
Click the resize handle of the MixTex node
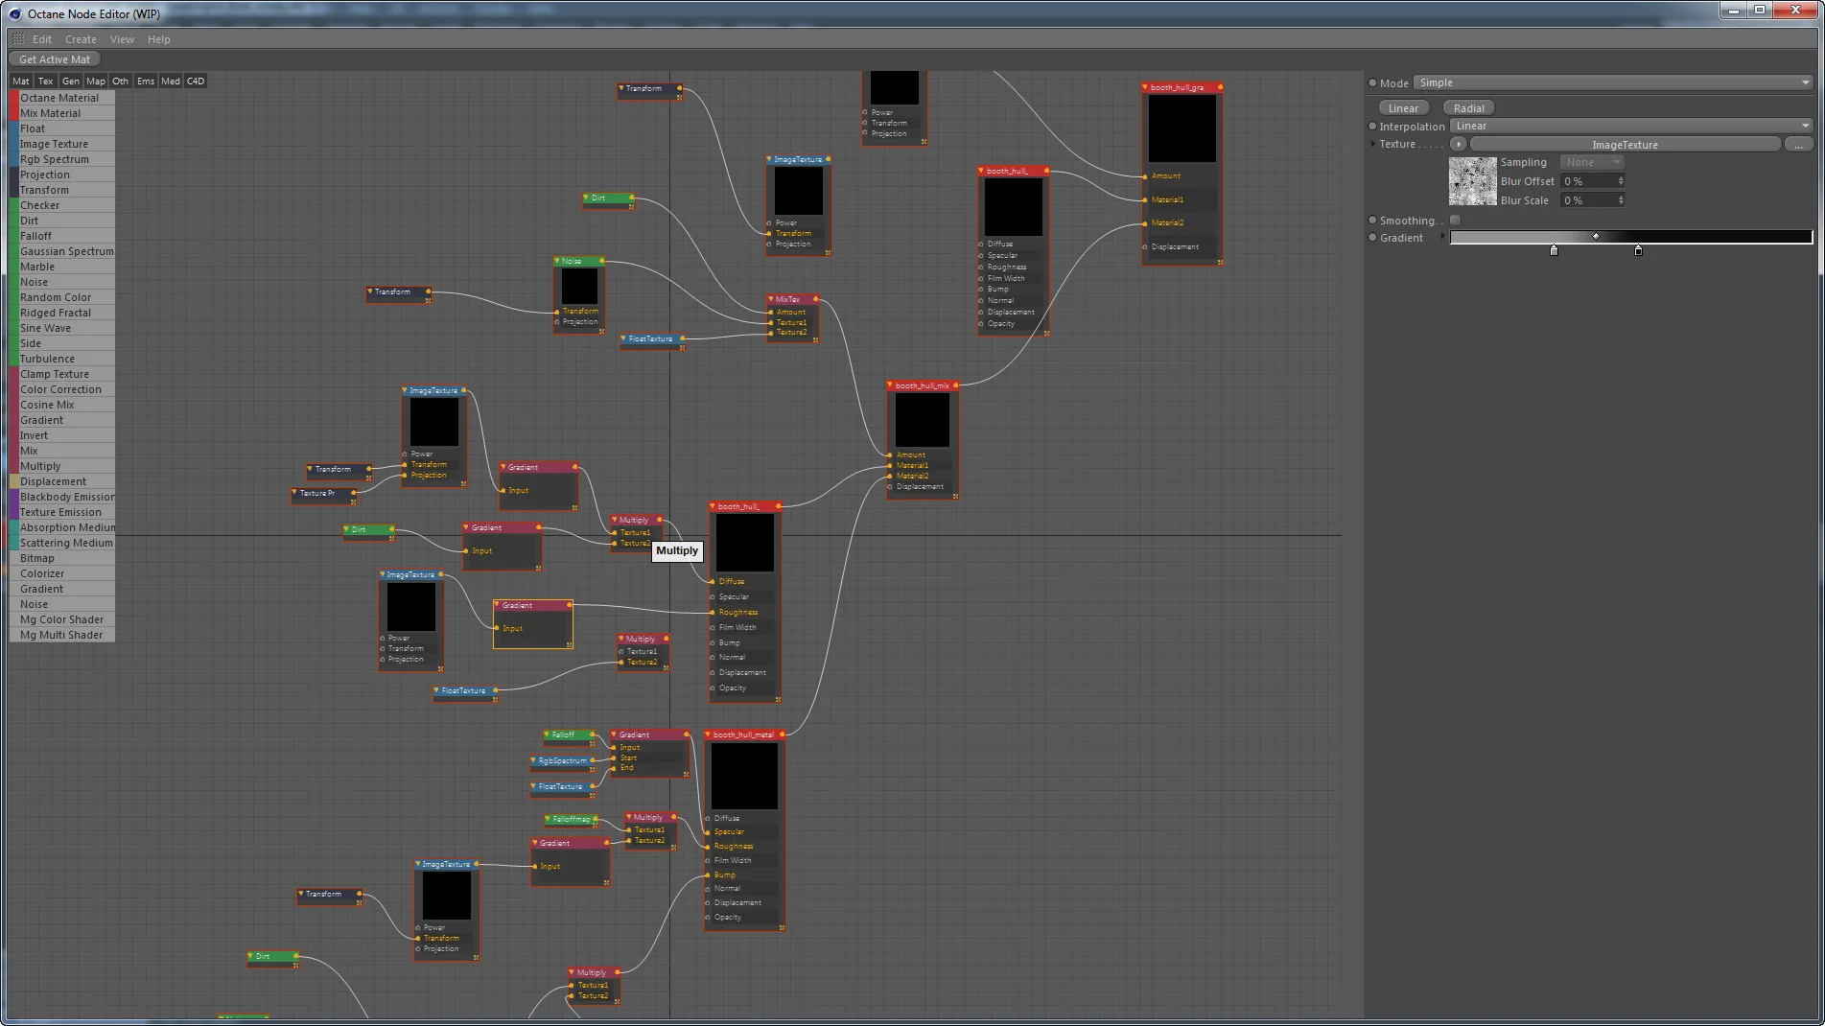(x=815, y=339)
